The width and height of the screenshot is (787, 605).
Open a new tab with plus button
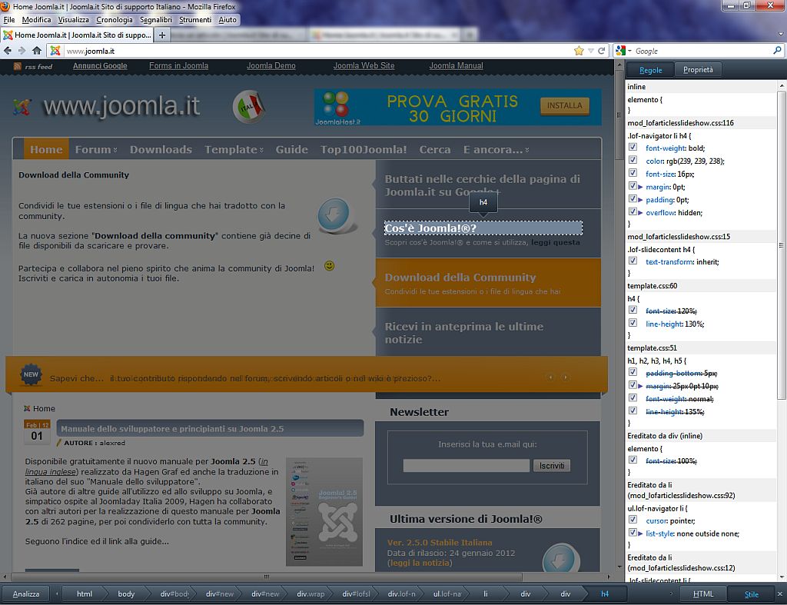[162, 35]
